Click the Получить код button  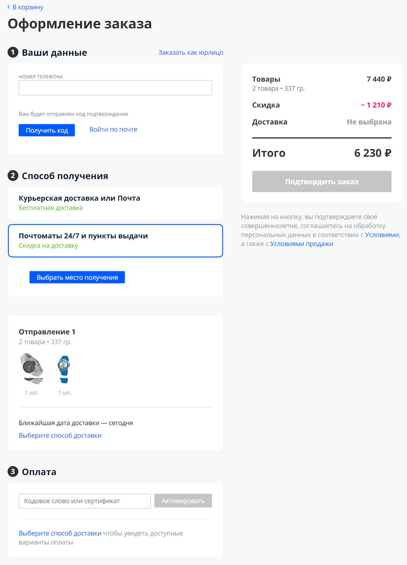(47, 130)
